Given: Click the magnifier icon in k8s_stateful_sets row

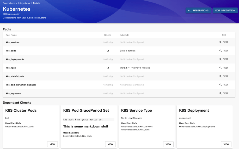Looking at the screenshot, I should pyautogui.click(x=220, y=76).
